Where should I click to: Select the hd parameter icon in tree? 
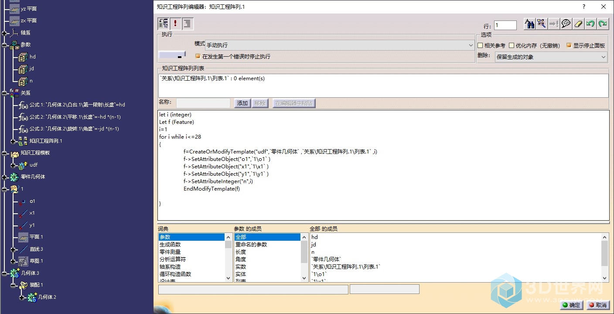[x=23, y=57]
